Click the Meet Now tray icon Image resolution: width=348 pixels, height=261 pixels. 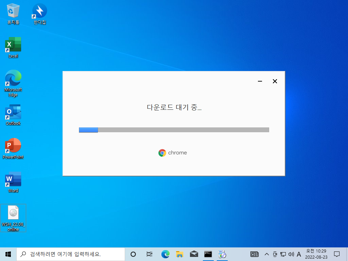(x=275, y=254)
